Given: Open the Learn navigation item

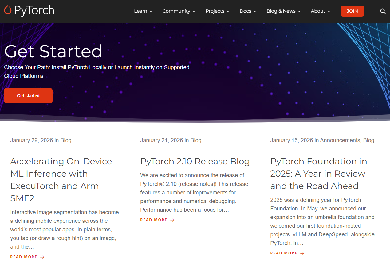Looking at the screenshot, I should pos(140,11).
